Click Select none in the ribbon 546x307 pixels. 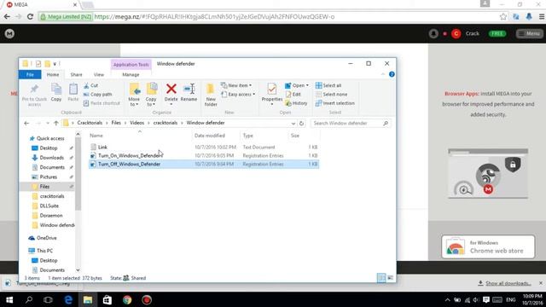(332, 95)
